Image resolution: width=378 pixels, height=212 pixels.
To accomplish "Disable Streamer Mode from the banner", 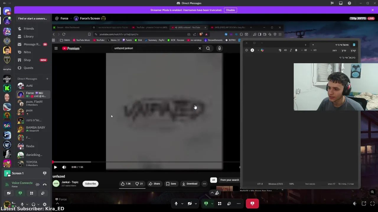I will point(230,10).
